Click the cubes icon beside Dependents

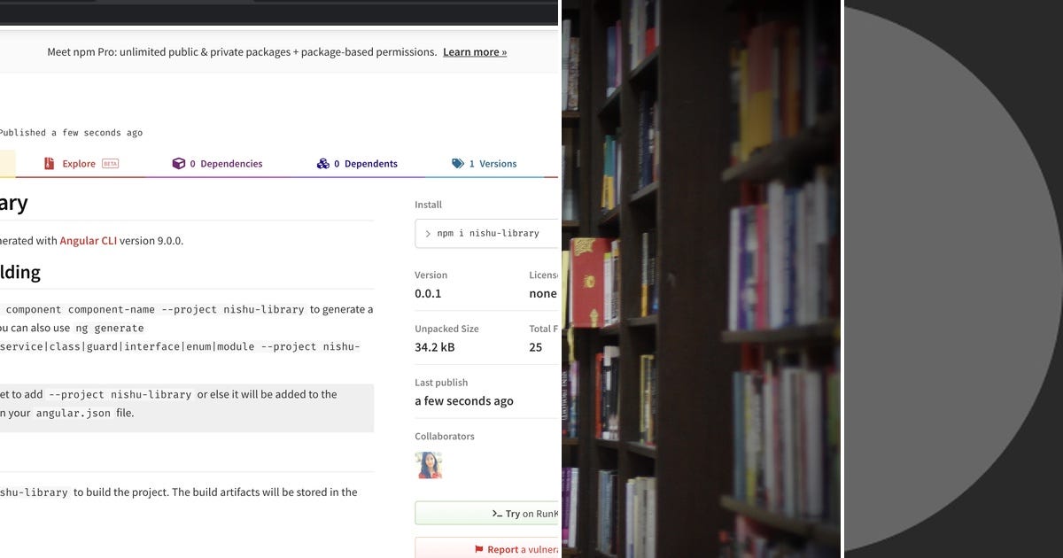click(322, 163)
